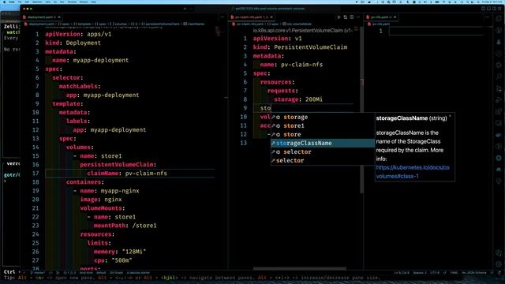
Task: Click 'volumes' breadcrumb in deployment editor
Action: (x=120, y=24)
